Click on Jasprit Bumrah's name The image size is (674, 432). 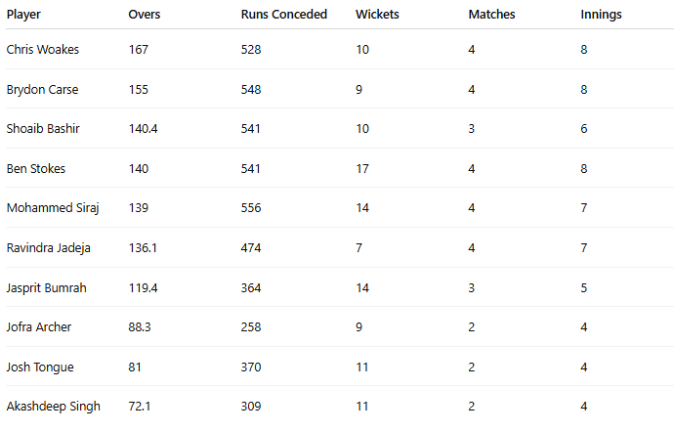point(46,288)
